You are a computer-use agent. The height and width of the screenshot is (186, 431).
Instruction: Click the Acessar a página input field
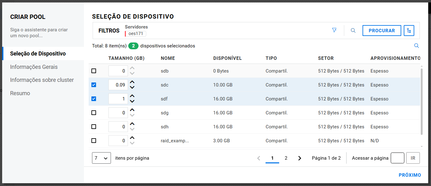397,158
